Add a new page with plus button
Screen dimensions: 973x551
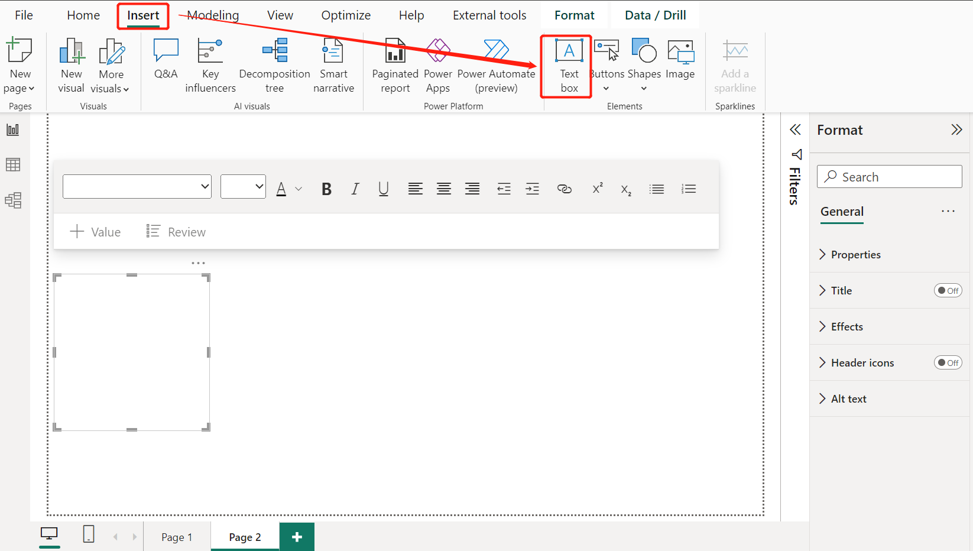297,537
